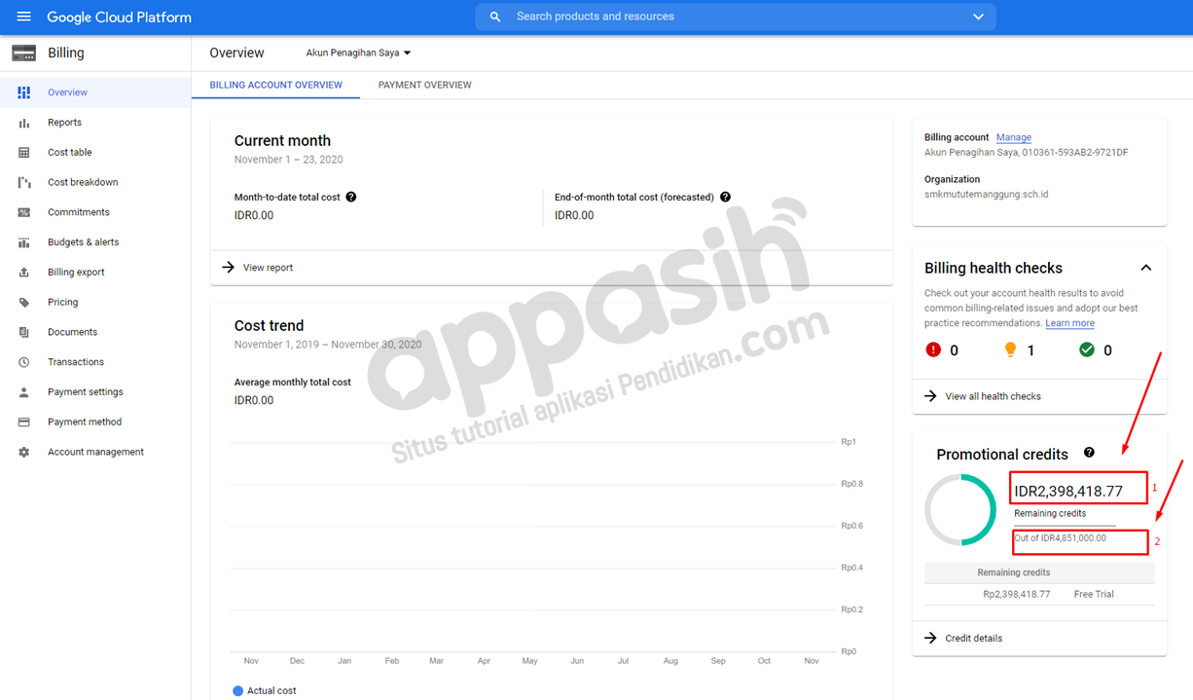The height and width of the screenshot is (700, 1193).
Task: Click the Cost trend heading
Action: point(270,325)
